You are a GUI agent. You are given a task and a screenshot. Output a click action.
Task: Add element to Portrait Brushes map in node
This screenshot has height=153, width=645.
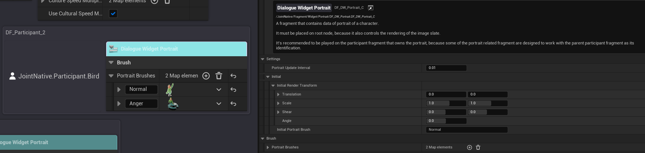pos(206,76)
